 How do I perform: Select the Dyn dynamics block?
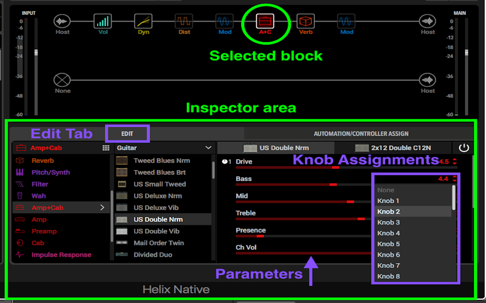[x=143, y=21]
